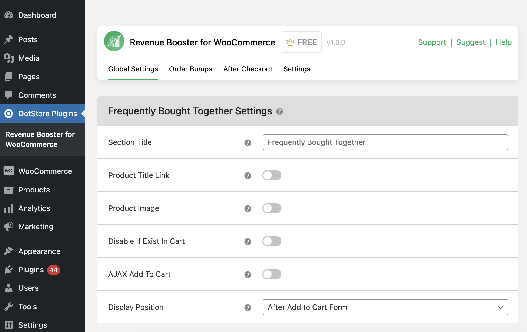
Task: Enable the AJAX Add To Cart toggle
Action: pyautogui.click(x=272, y=274)
